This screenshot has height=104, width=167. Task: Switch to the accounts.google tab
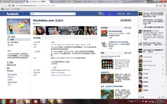tap(135, 2)
